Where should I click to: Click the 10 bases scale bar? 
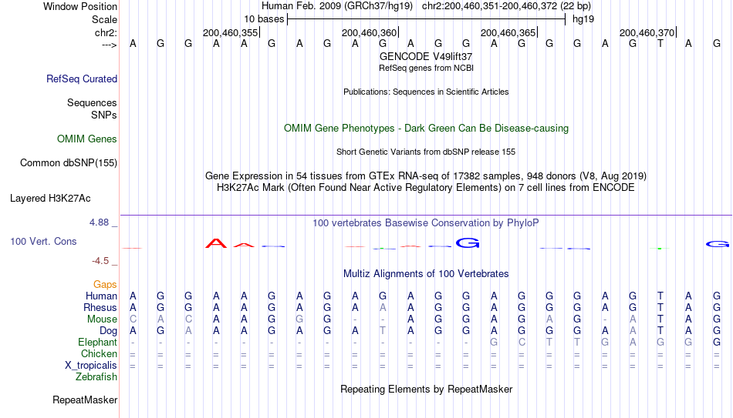pyautogui.click(x=427, y=19)
